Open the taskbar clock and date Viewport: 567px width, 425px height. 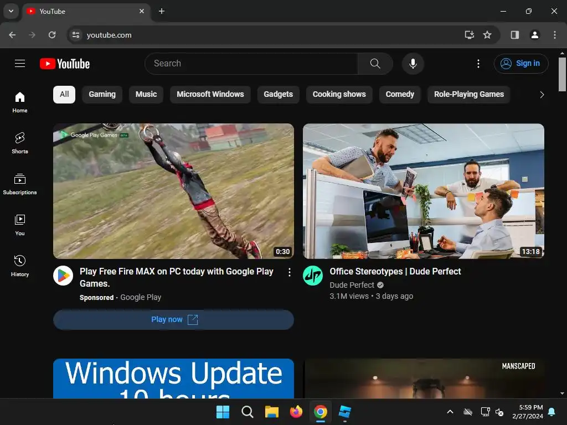pos(528,412)
